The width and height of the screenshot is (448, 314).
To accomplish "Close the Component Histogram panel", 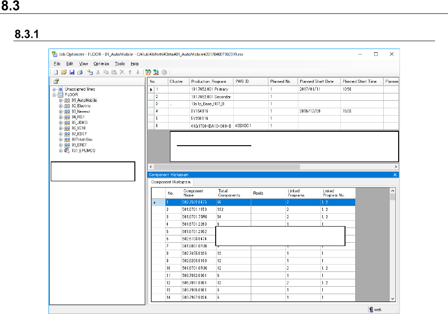I will pyautogui.click(x=395, y=175).
